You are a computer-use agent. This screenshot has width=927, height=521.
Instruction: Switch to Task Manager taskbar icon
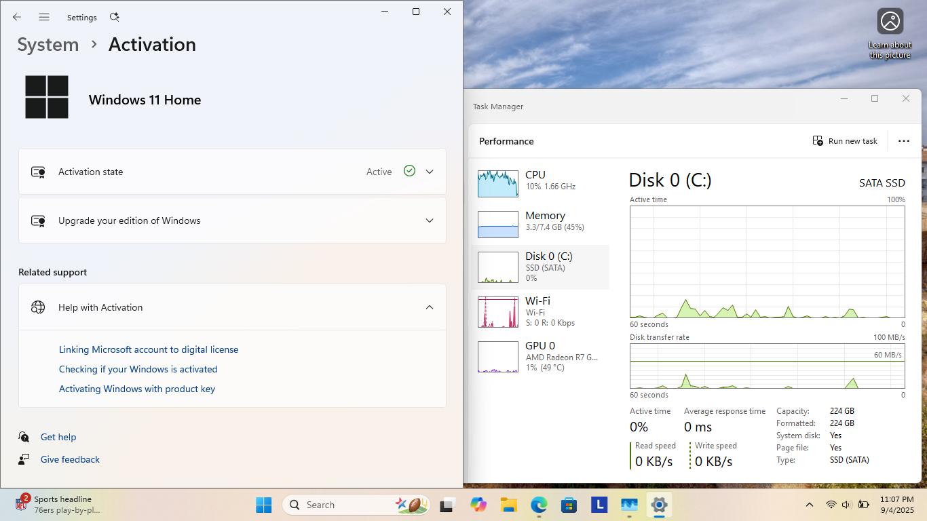coord(629,505)
